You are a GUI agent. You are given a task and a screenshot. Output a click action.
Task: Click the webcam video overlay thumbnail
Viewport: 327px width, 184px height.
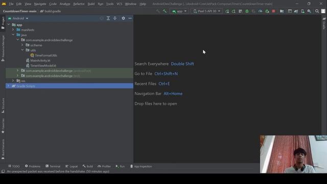[x=293, y=154]
